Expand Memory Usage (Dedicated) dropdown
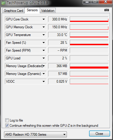The image size is (113, 140). (44, 66)
